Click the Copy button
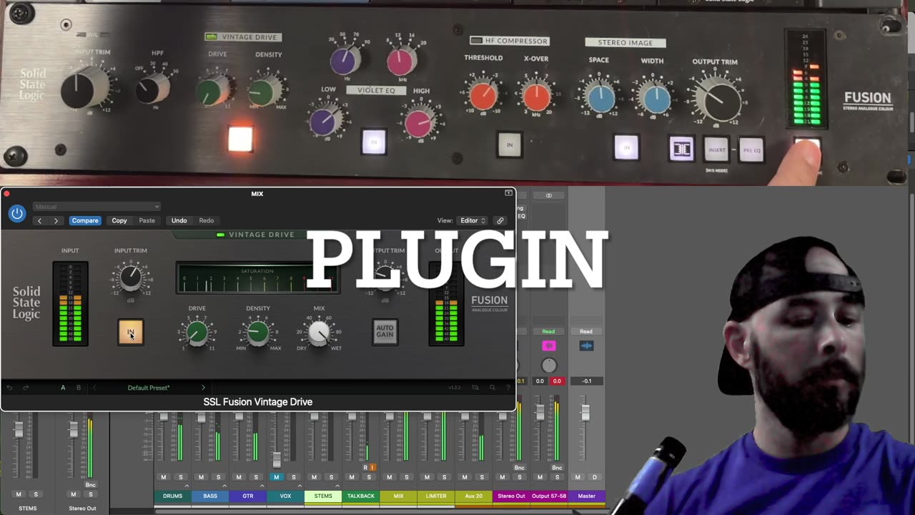915x515 pixels. click(119, 220)
